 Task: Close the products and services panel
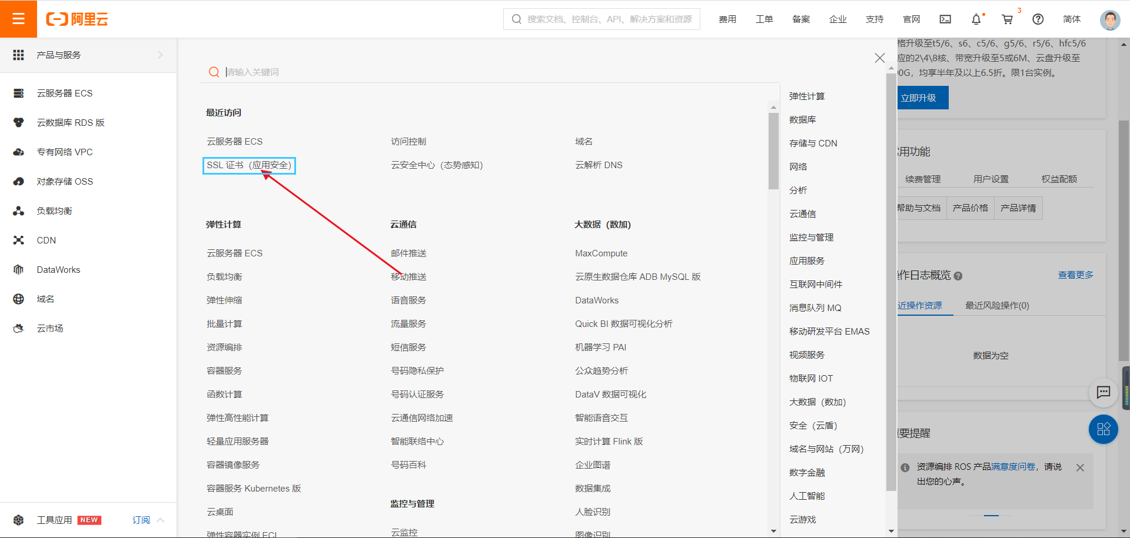point(879,58)
